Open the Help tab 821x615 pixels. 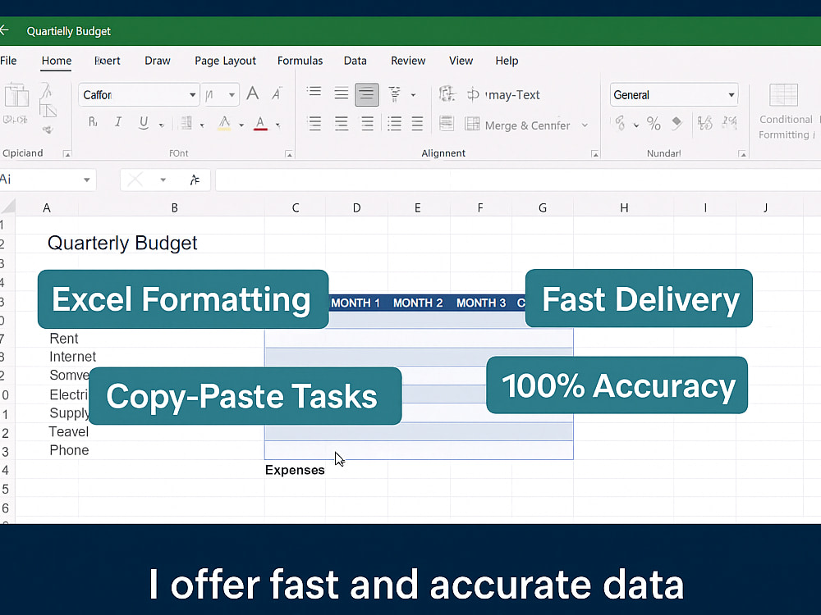[507, 61]
